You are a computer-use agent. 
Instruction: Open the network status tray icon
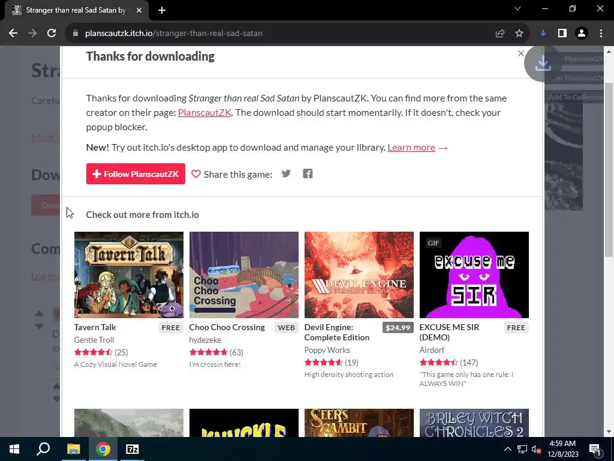pyautogui.click(x=522, y=449)
